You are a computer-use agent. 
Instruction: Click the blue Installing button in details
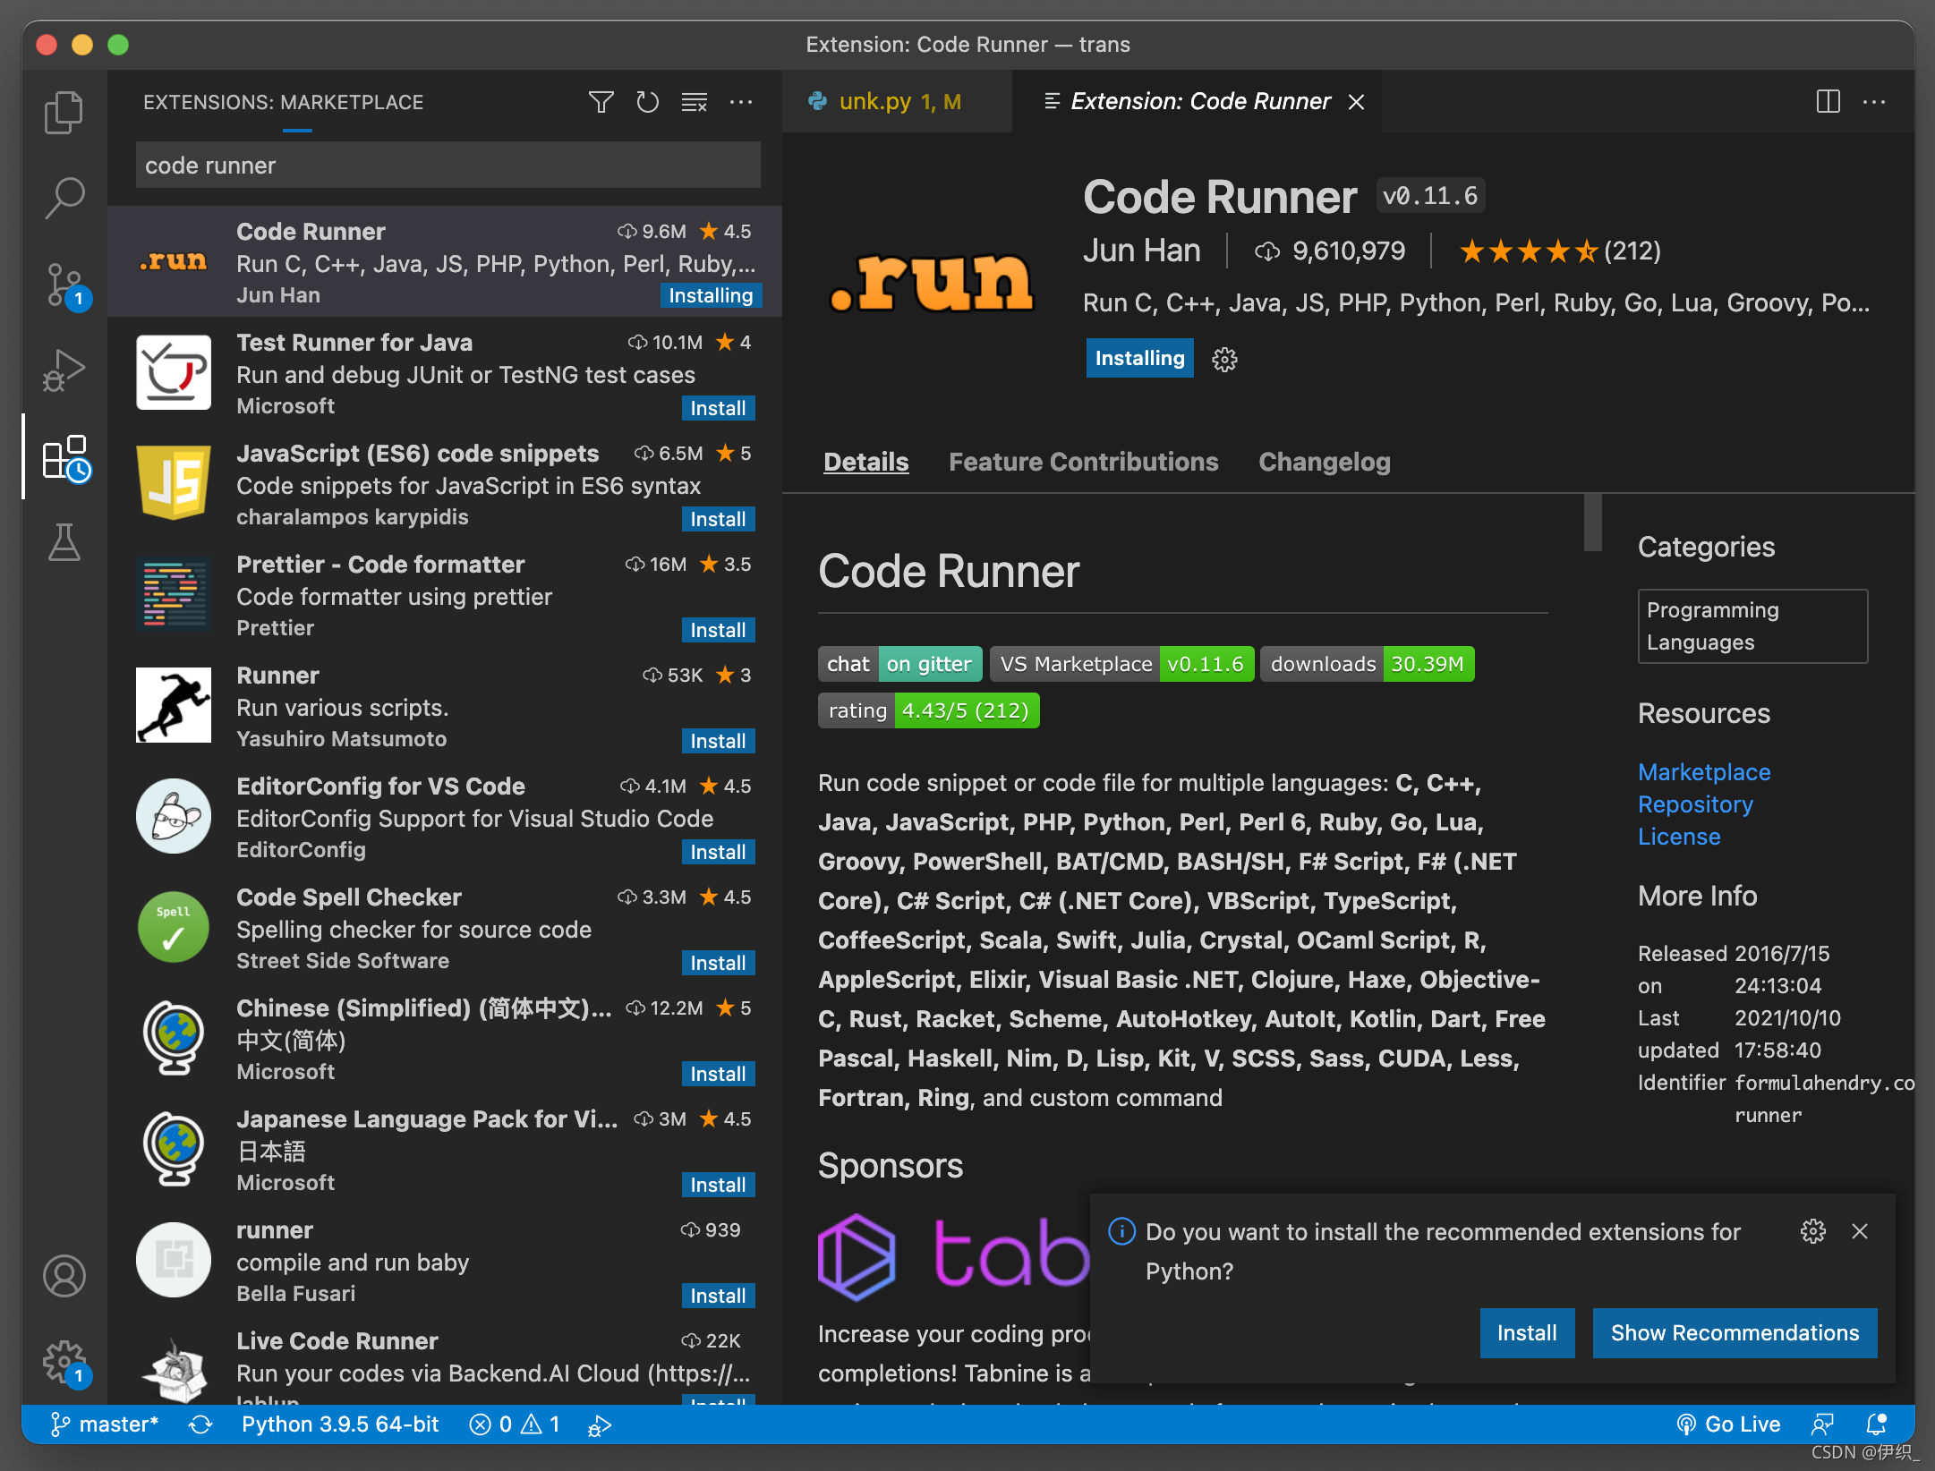[1139, 358]
